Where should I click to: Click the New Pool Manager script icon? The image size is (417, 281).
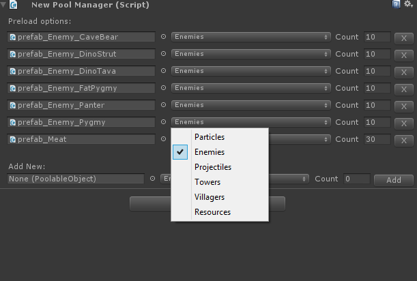[x=14, y=5]
